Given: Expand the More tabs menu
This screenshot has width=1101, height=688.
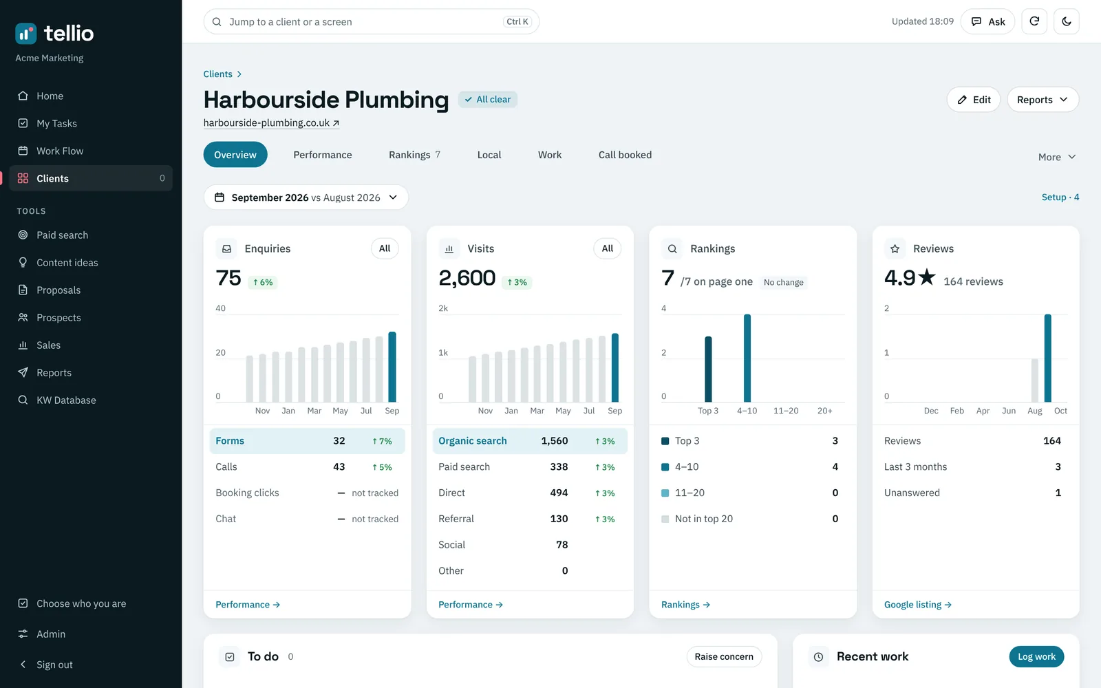Looking at the screenshot, I should [1057, 158].
